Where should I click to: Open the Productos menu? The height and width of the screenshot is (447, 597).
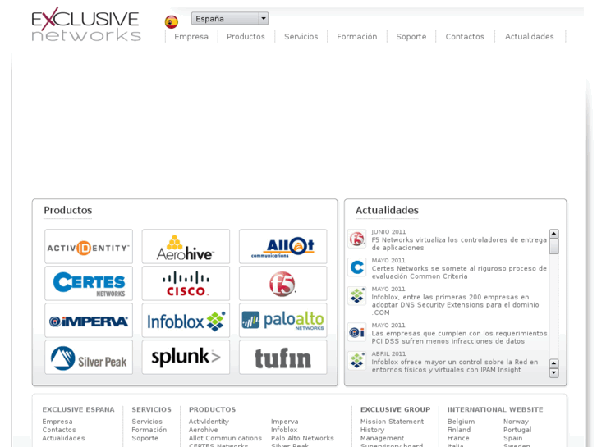pyautogui.click(x=246, y=37)
